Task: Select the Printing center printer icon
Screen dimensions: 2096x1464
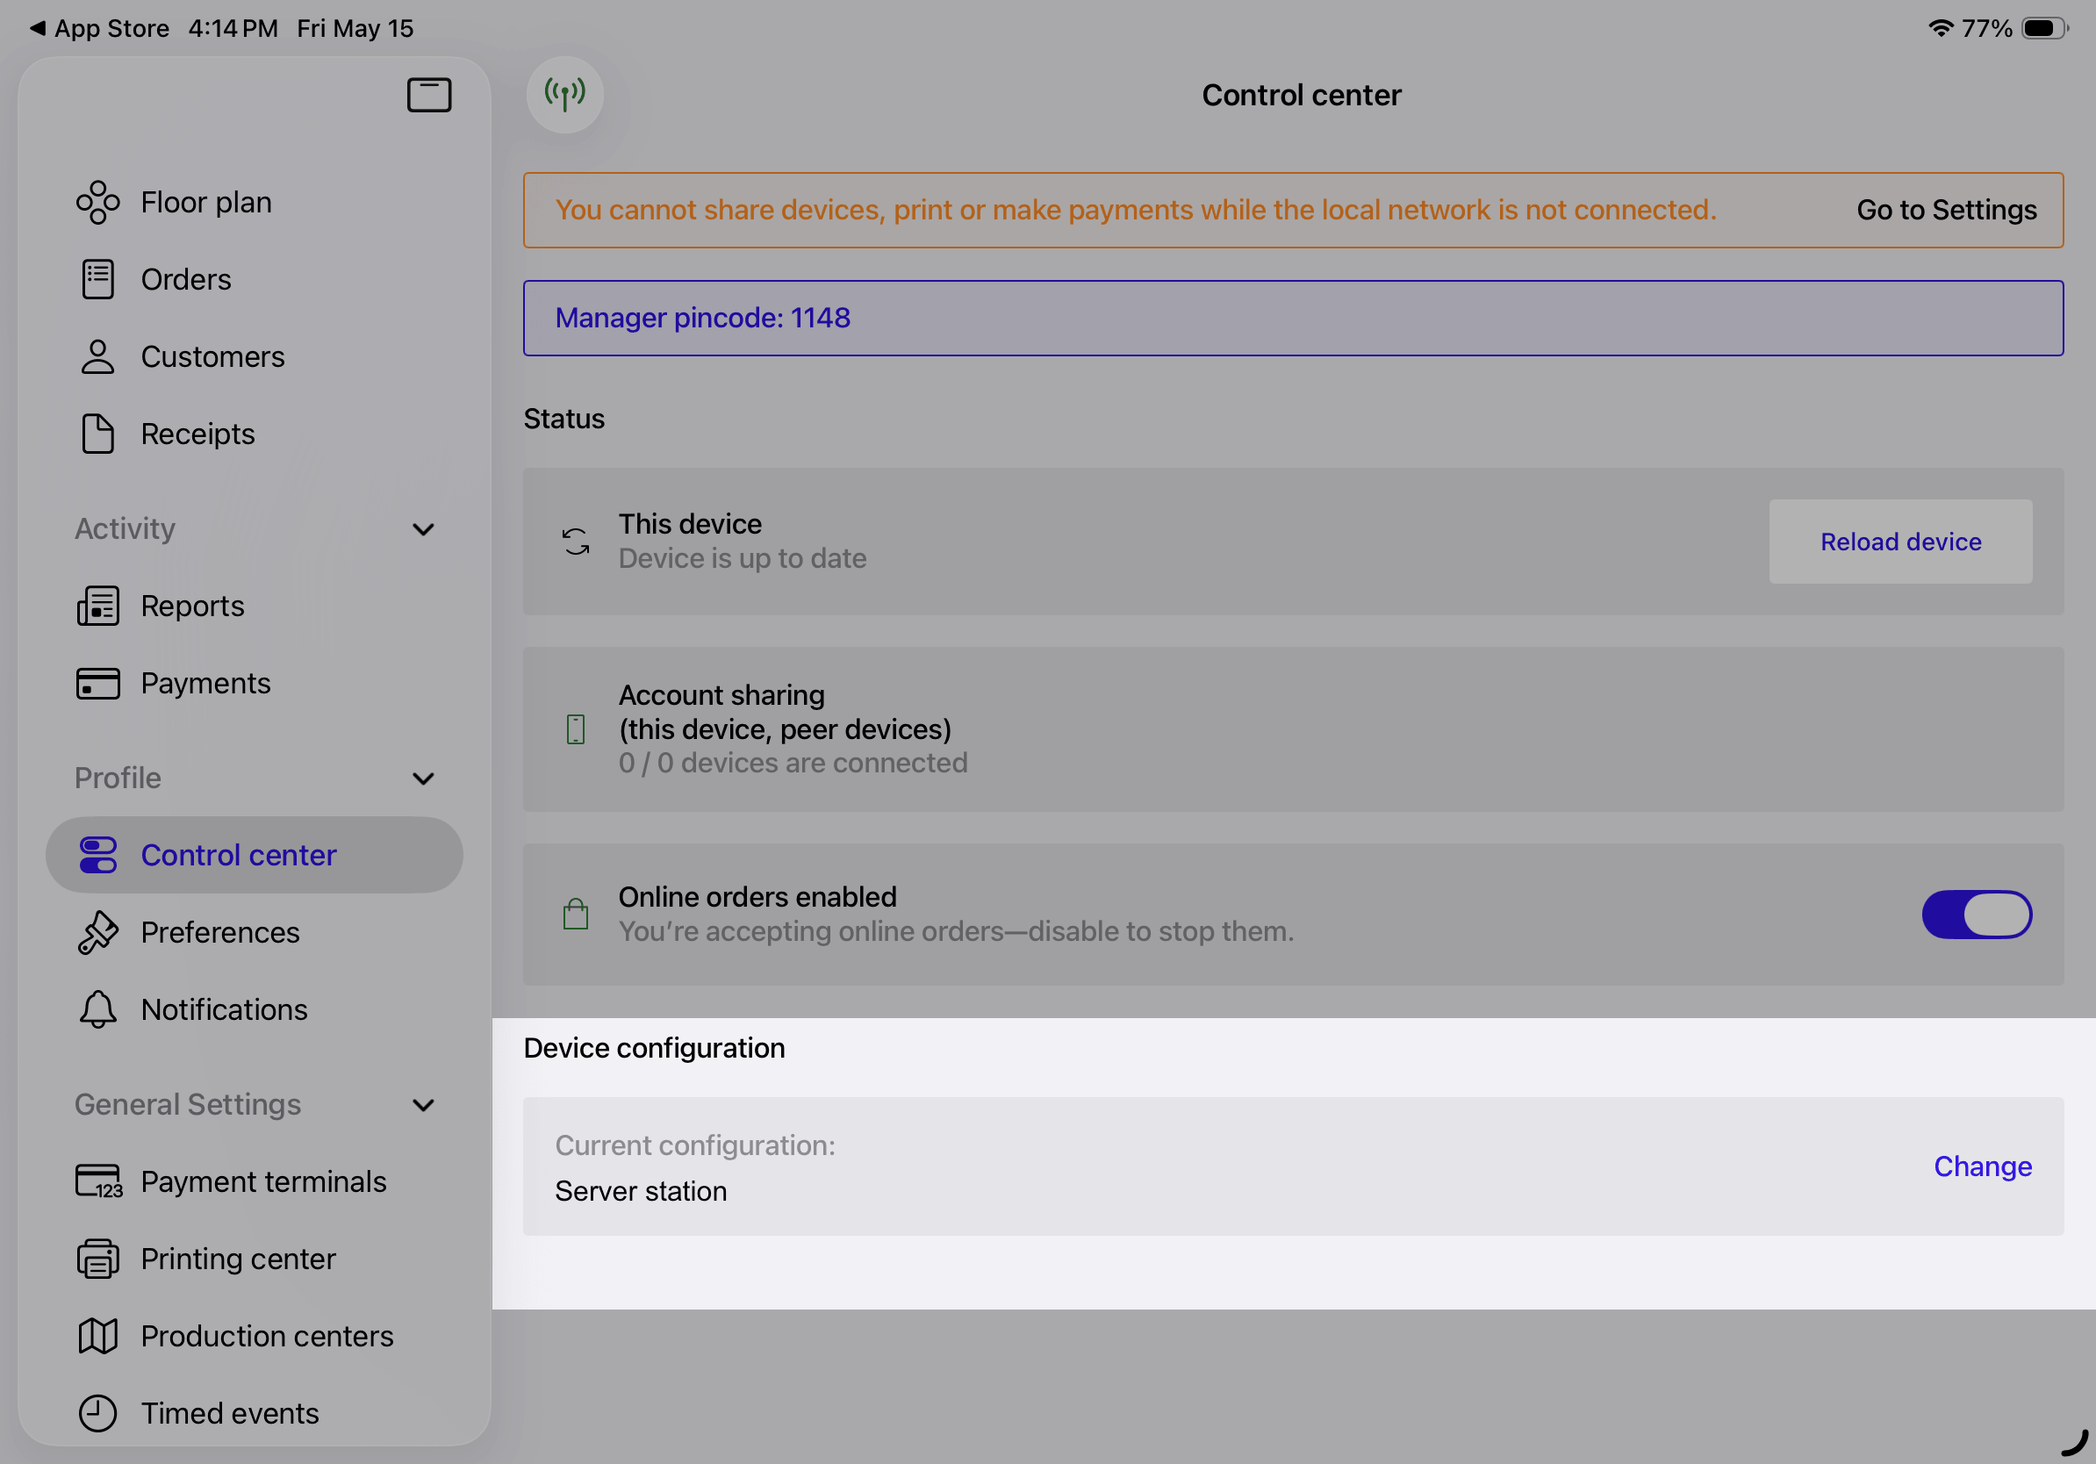Action: tap(97, 1259)
